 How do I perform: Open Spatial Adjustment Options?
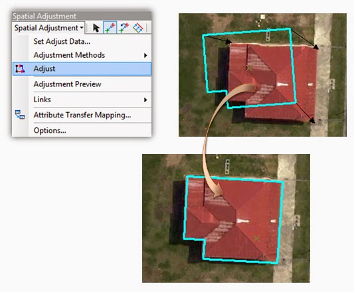(x=50, y=131)
